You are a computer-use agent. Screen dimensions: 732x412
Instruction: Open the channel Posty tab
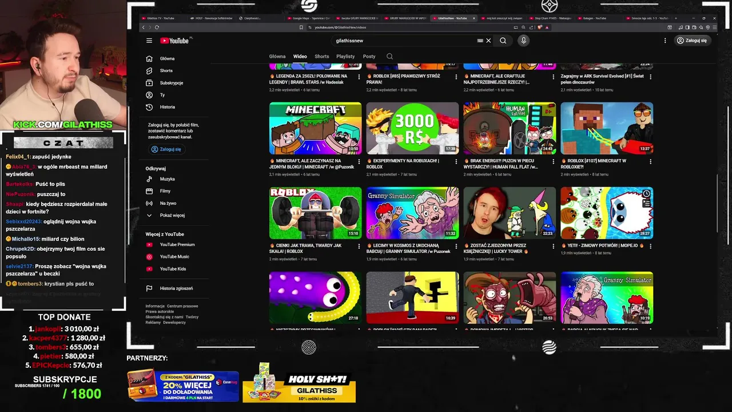[369, 57]
